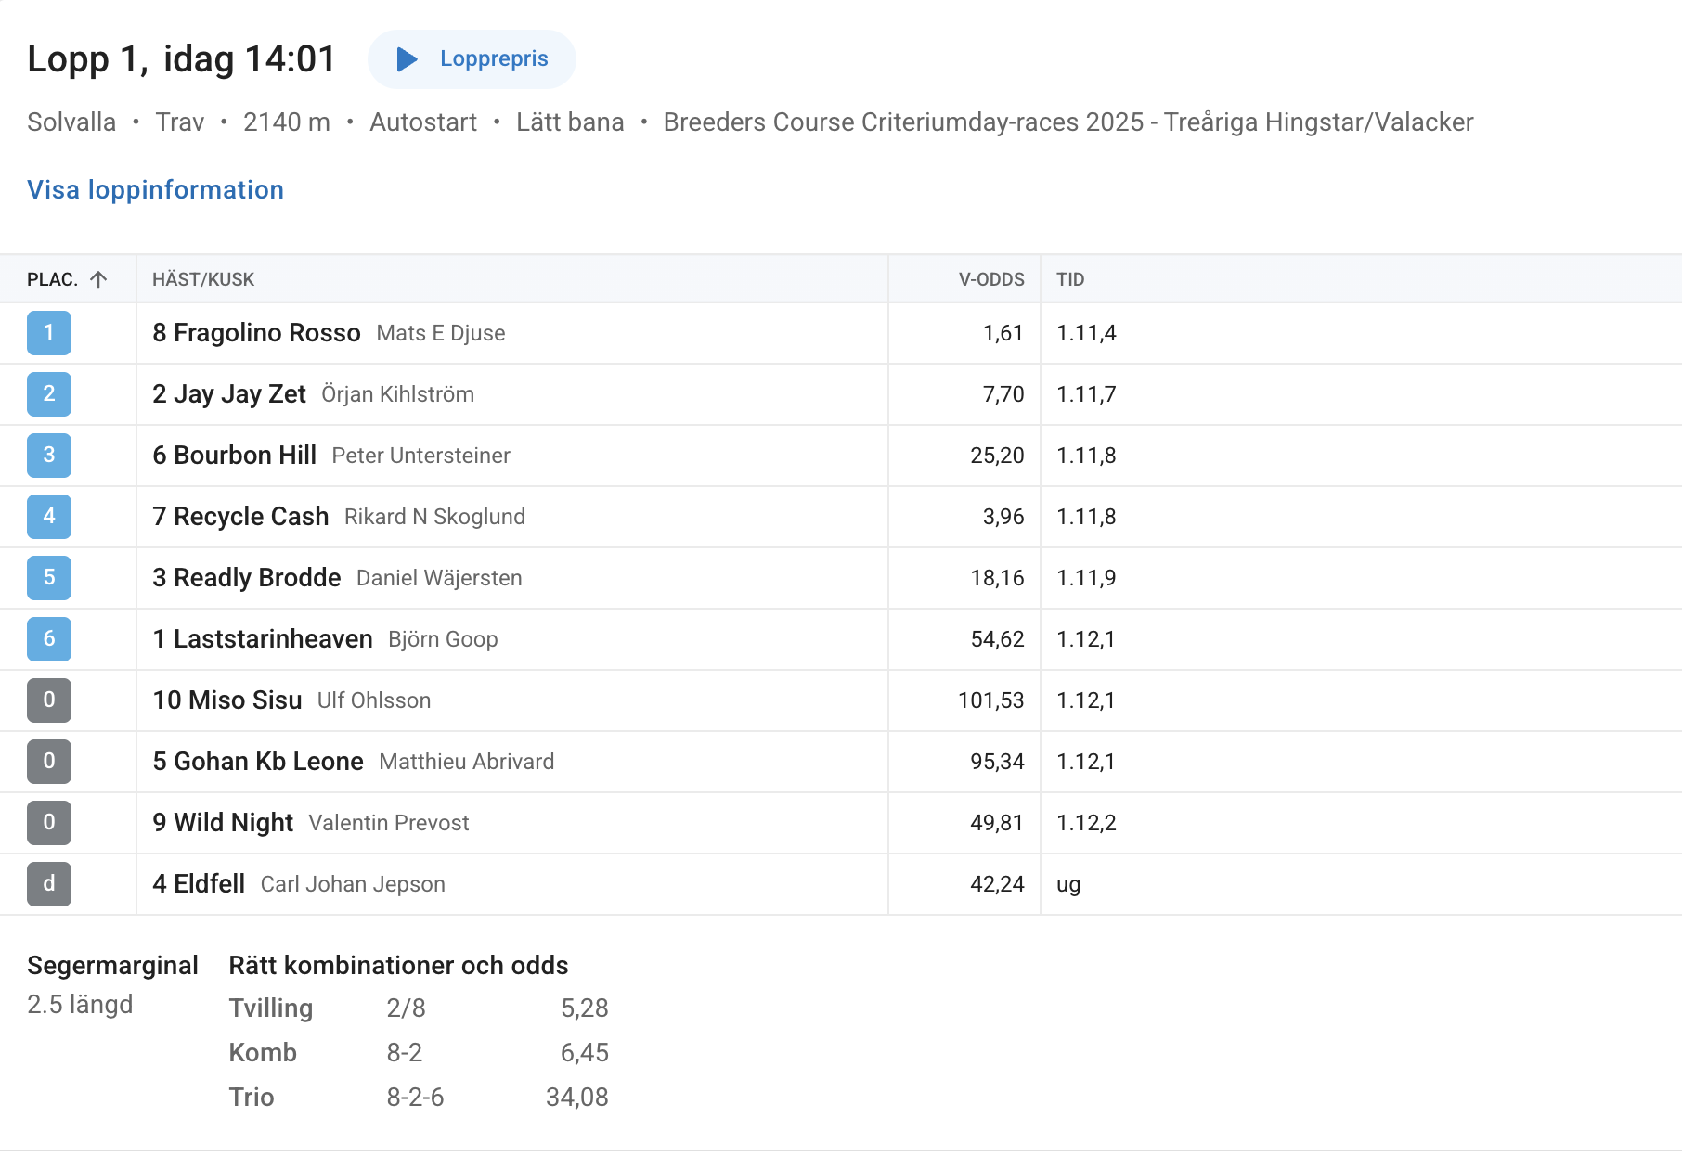Click placement badge 2 for Jay Jay Zet

[x=49, y=394]
